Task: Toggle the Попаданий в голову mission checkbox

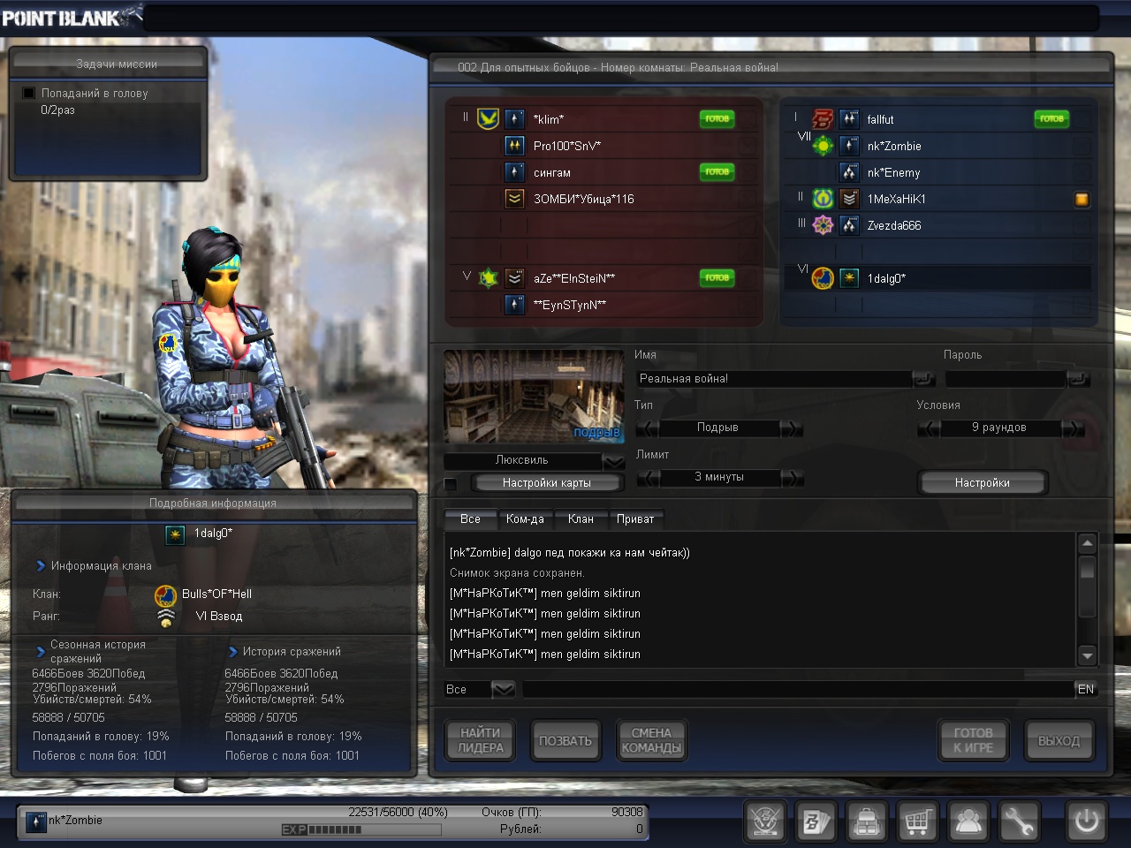Action: 28,93
